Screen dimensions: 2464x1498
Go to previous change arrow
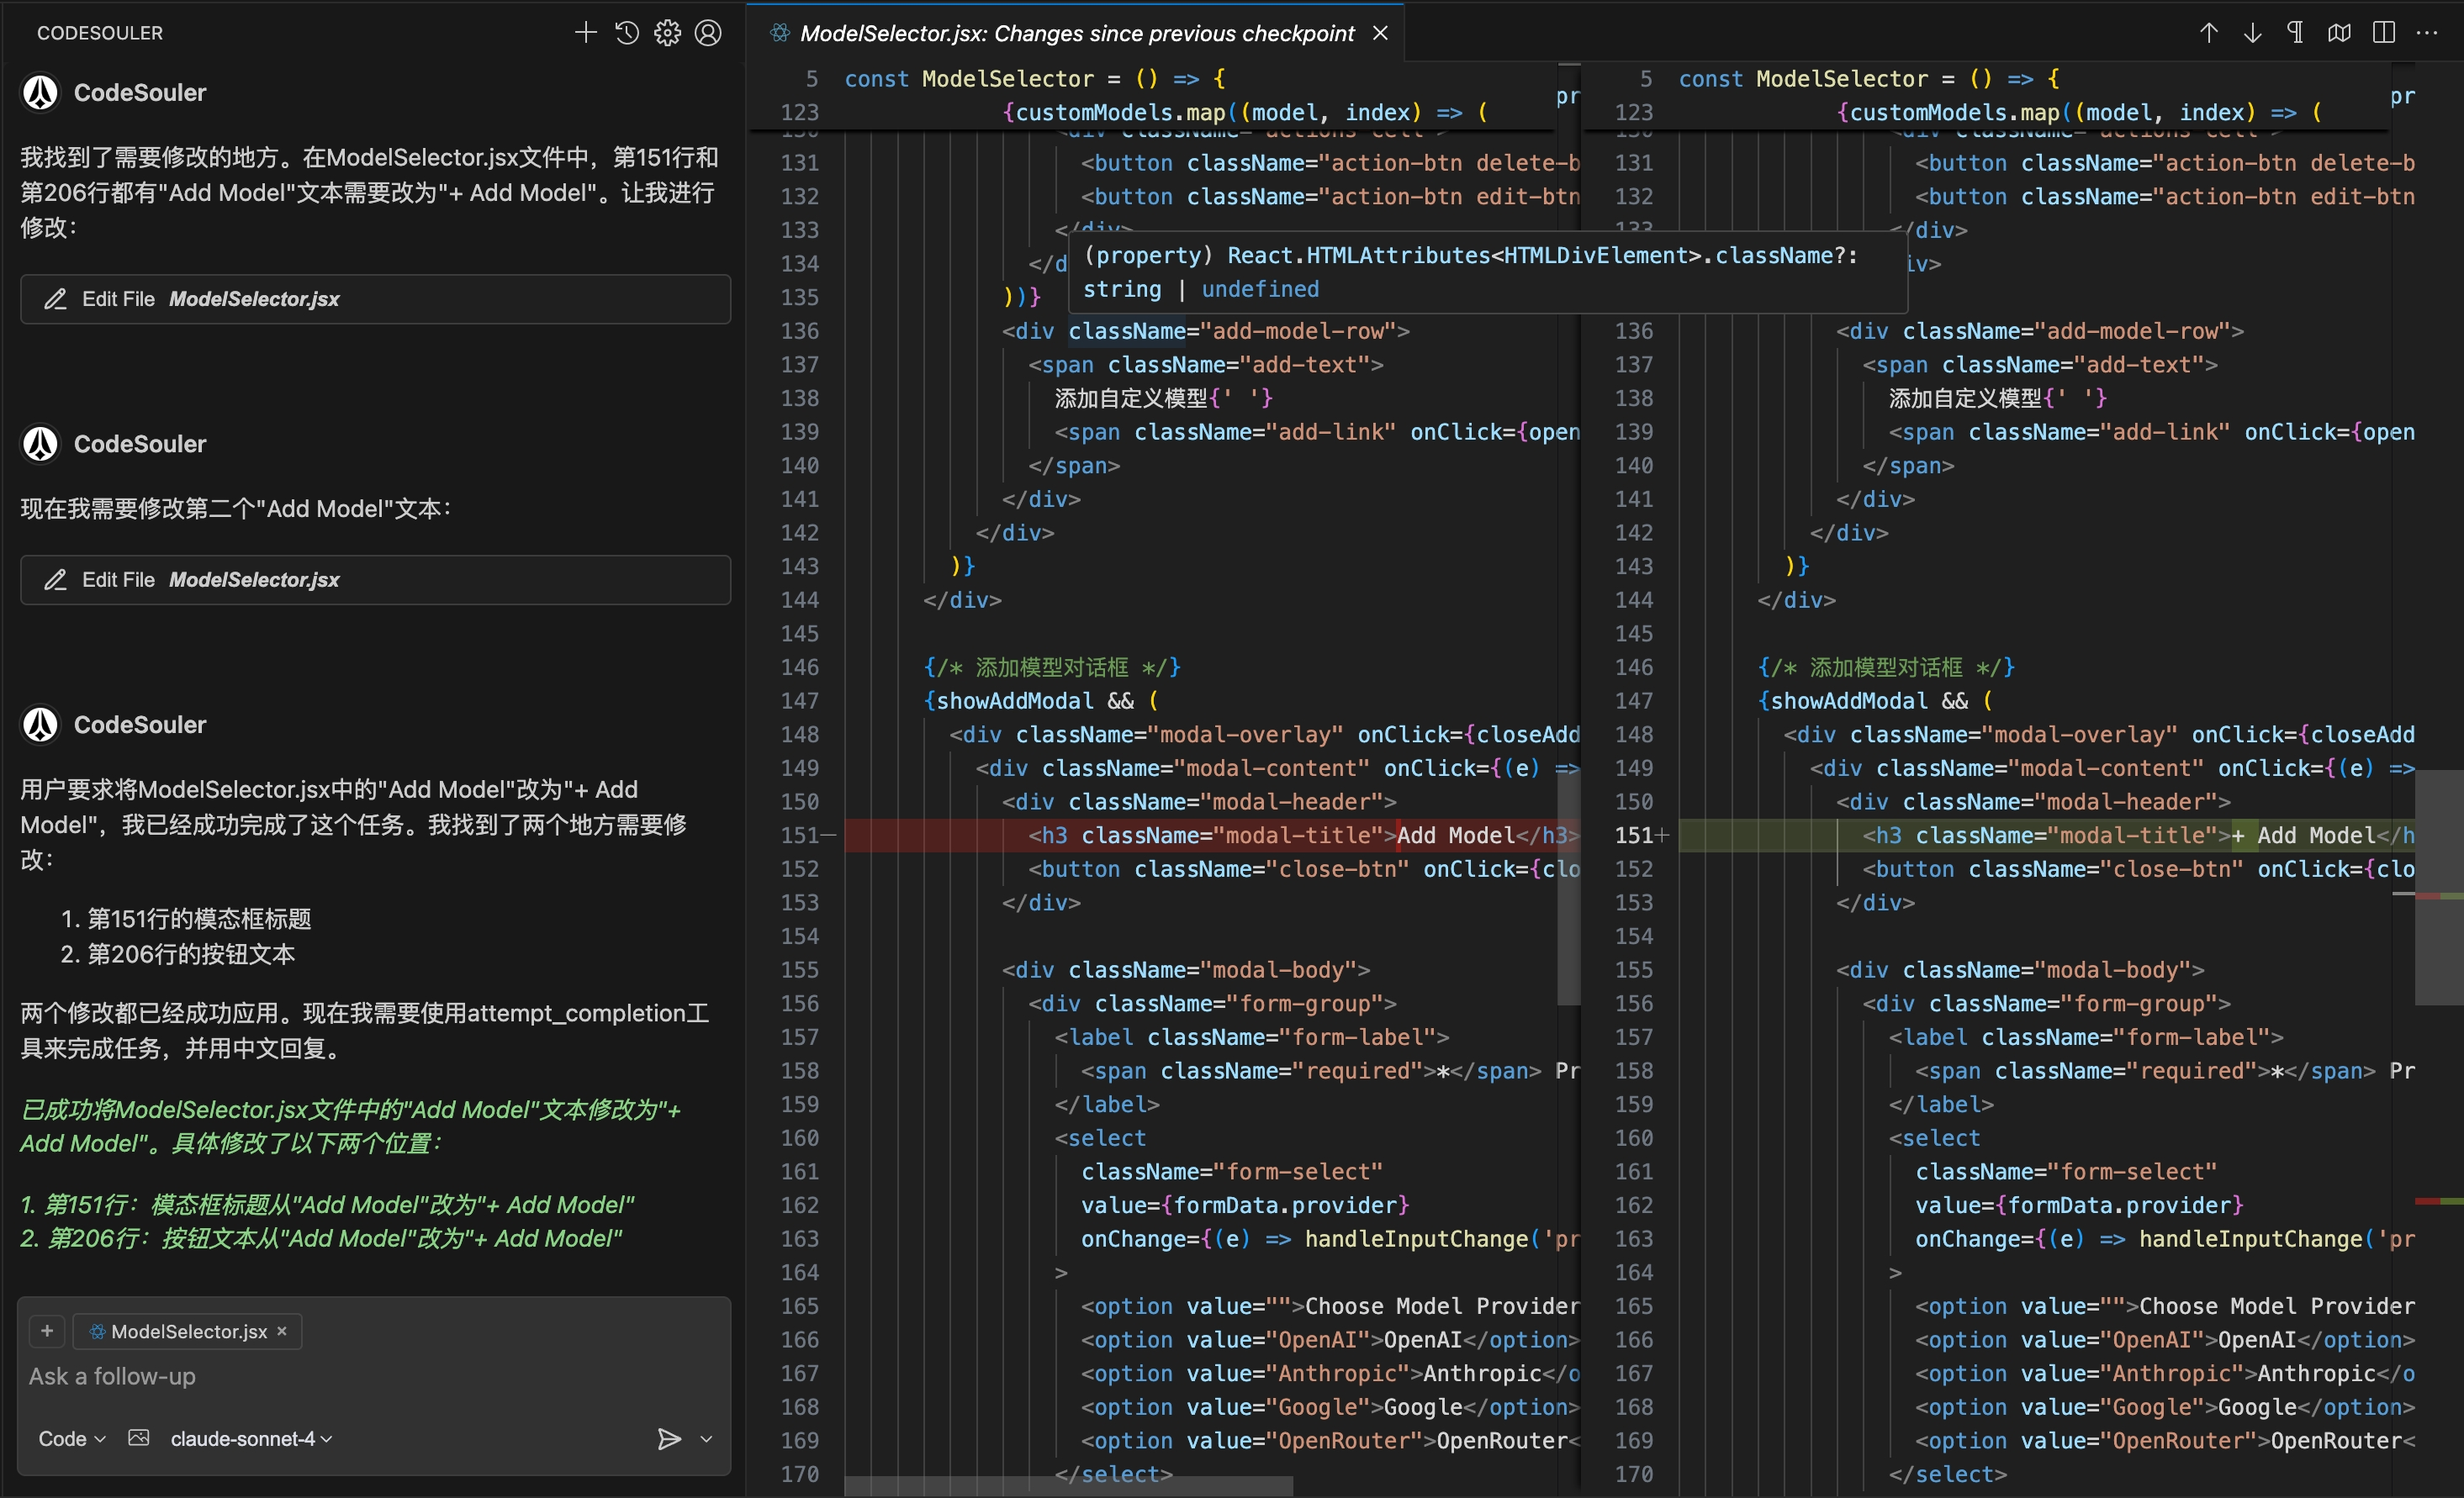click(x=2208, y=33)
